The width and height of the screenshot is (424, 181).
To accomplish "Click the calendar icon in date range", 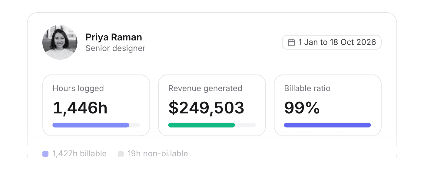I will point(291,42).
